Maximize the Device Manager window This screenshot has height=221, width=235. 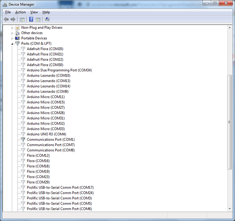pyautogui.click(x=215, y=3)
